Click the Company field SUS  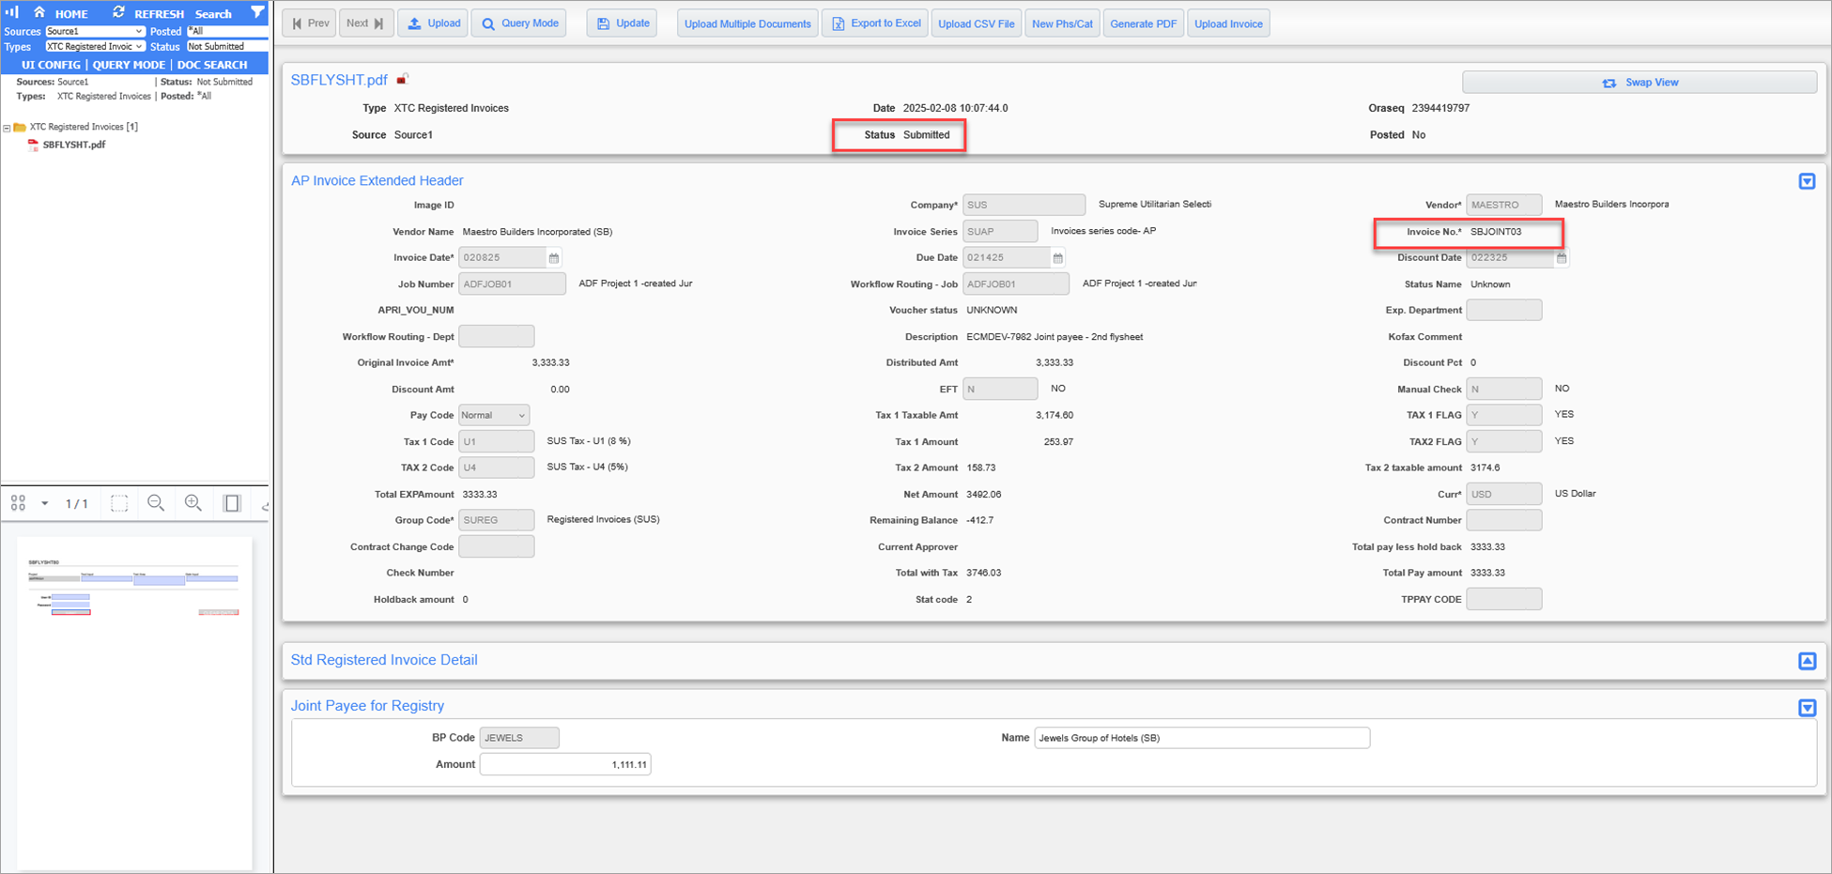click(x=1024, y=205)
